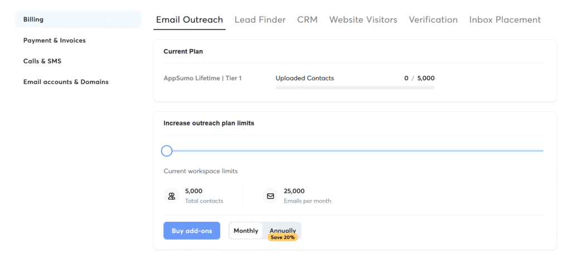Viewport: 571px width, 274px height.
Task: Switch to the Lead Finder tab
Action: click(260, 19)
